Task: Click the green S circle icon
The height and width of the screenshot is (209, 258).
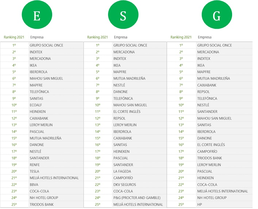Action: (123, 15)
